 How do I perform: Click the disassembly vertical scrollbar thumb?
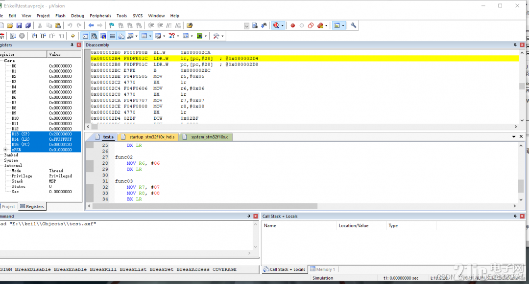(x=522, y=86)
